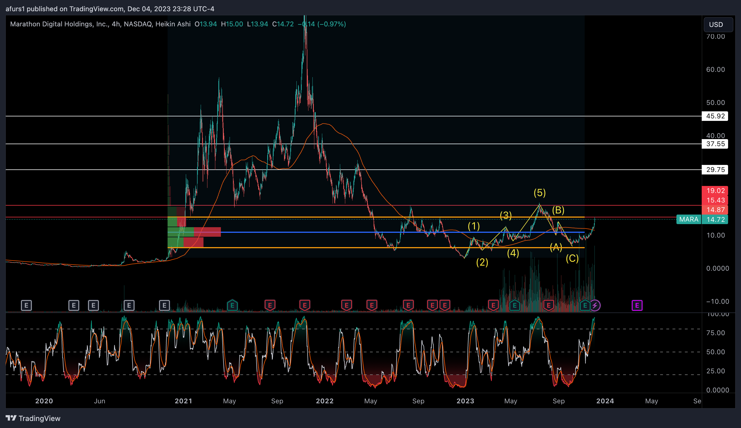Screen dimensions: 741x428
Task: Select the corrective wave label (A)
Action: 556,247
